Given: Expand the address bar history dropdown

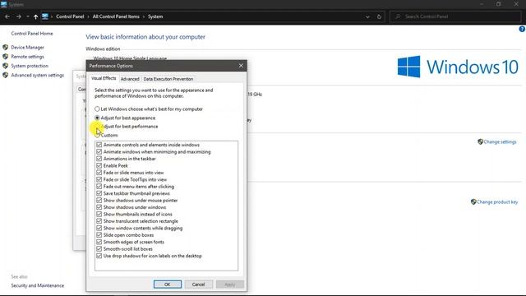Looking at the screenshot, I should 367,16.
